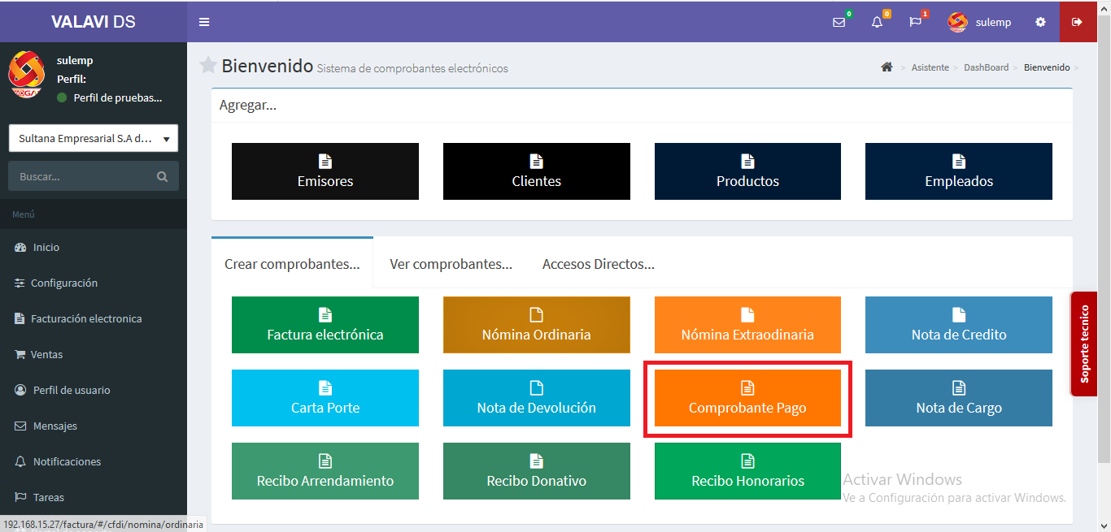Click the search magnifier icon in sidebar
Viewport: 1111px width, 532px height.
(x=163, y=176)
